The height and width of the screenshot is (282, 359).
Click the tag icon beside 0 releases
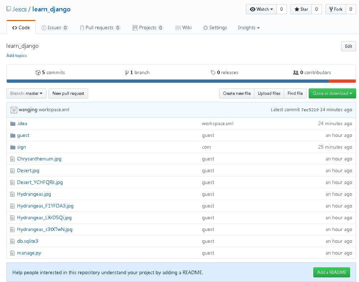point(213,72)
